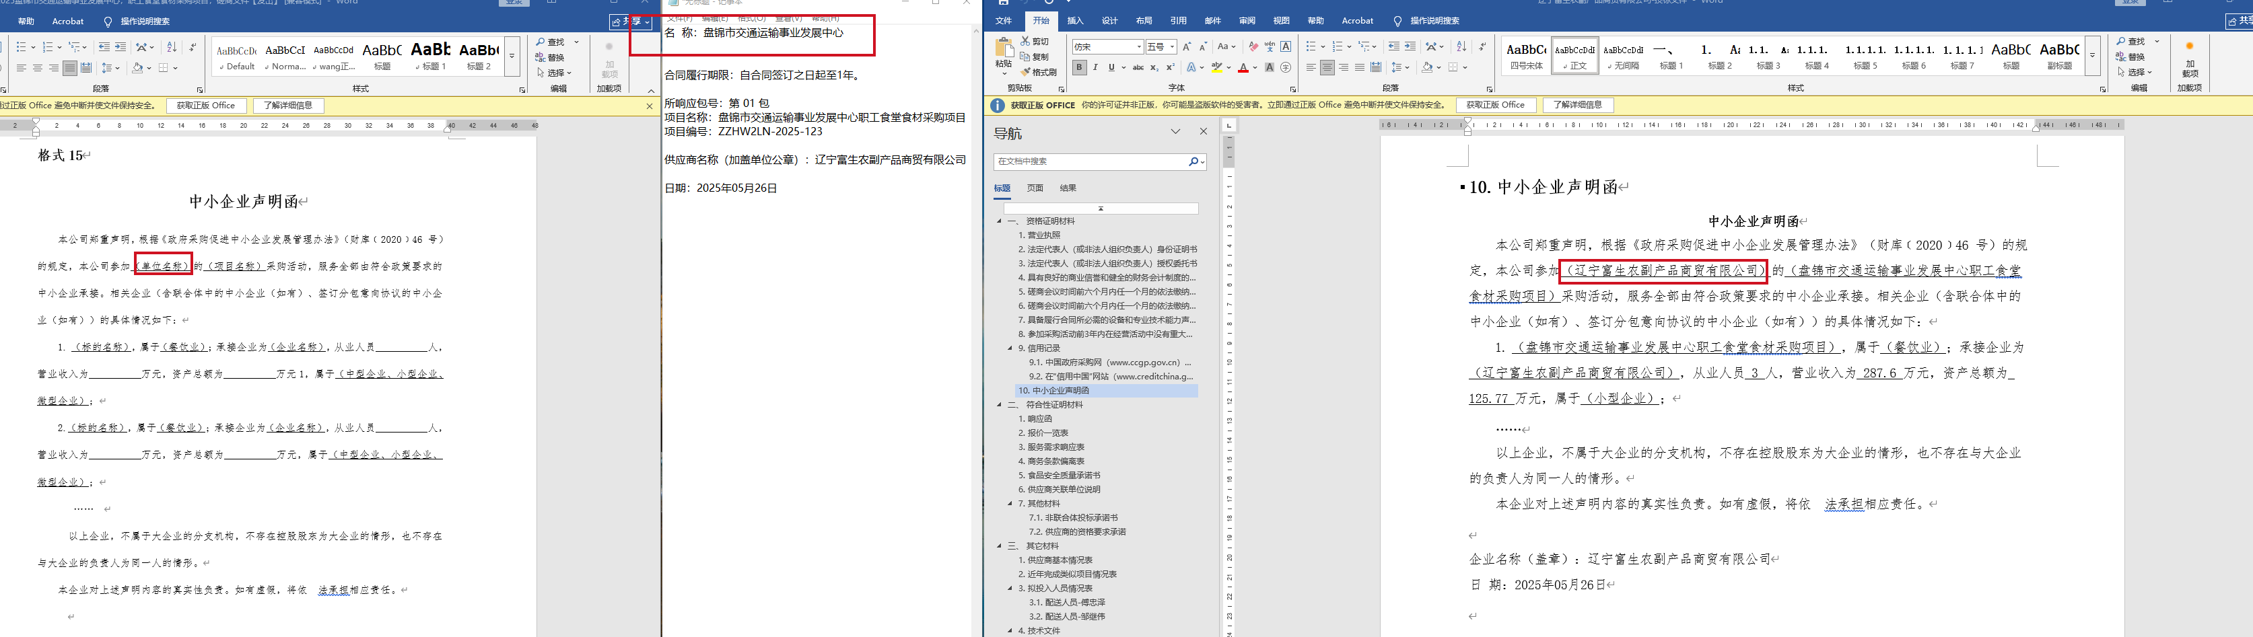The width and height of the screenshot is (2253, 637).
Task: Apply superscript formatting in right Word
Action: (1170, 67)
